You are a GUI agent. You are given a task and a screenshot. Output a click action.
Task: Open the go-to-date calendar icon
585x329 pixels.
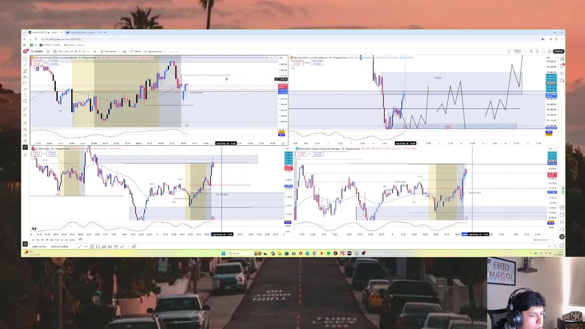(80, 240)
